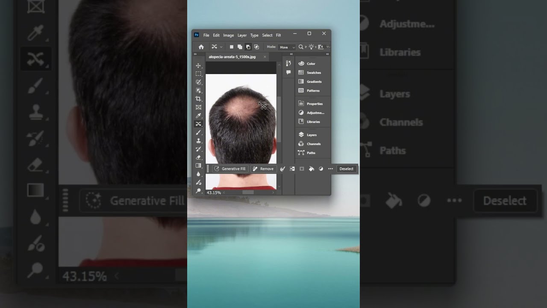
Task: Choose Subtract from selection mode
Action: 248,47
